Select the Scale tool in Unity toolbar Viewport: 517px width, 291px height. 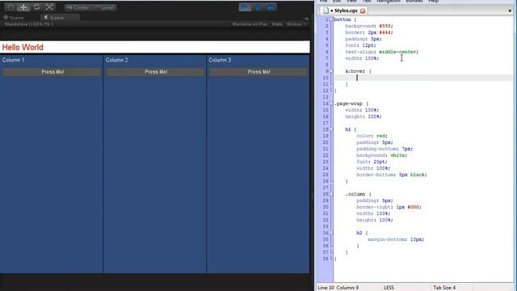coord(50,7)
